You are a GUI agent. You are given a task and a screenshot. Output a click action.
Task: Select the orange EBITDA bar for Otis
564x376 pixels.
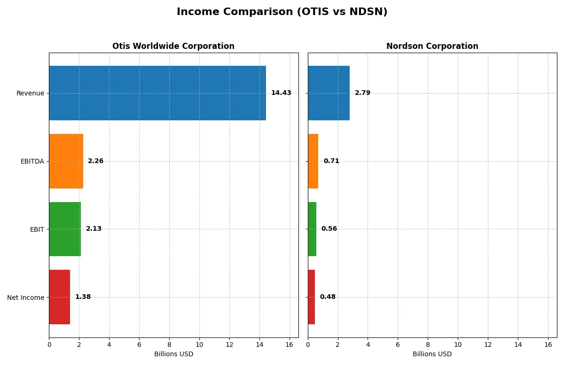coord(66,161)
